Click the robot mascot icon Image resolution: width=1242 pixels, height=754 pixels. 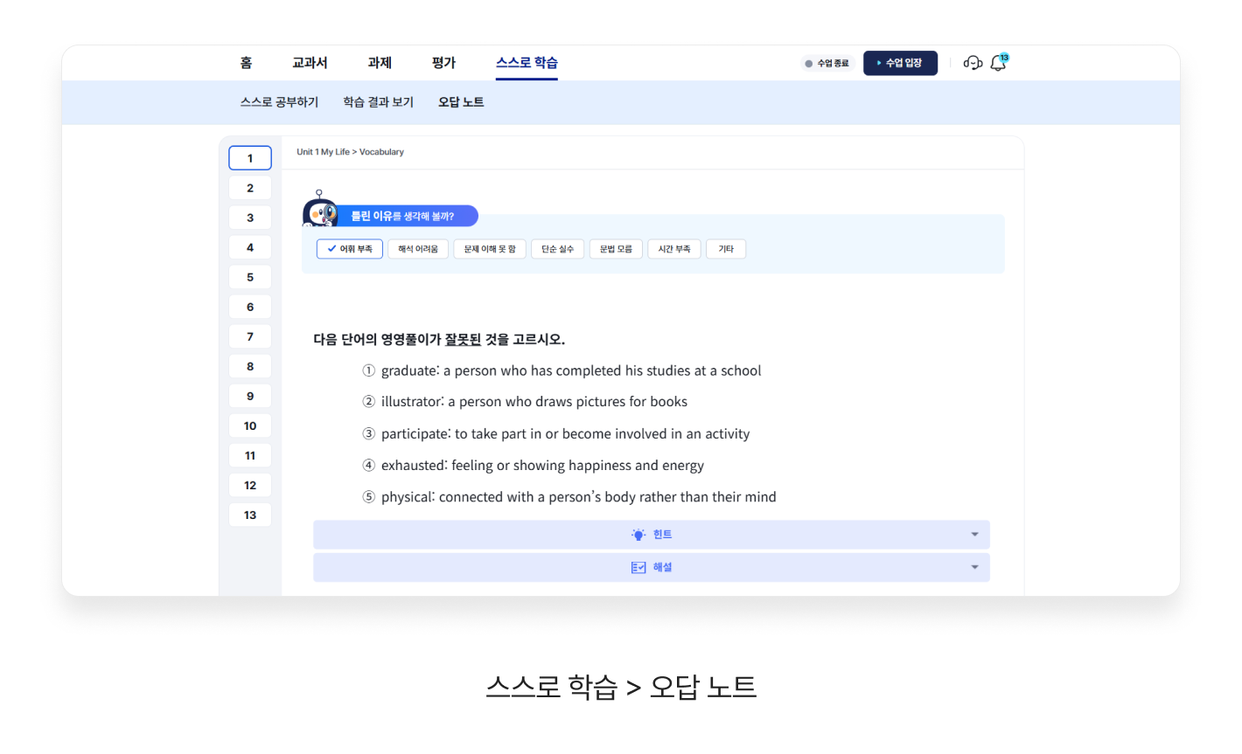click(x=320, y=211)
